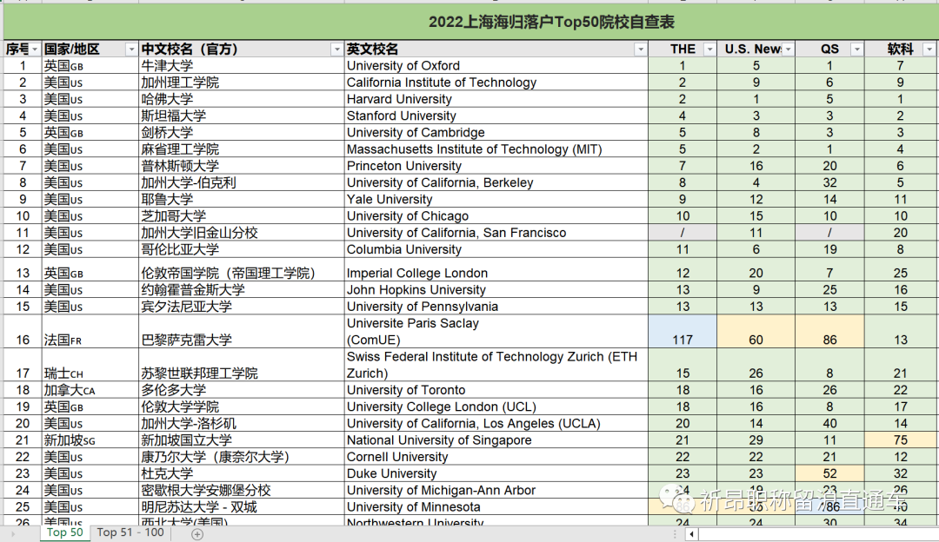Select the 加州理工学院 cell
939x542 pixels.
[x=242, y=83]
